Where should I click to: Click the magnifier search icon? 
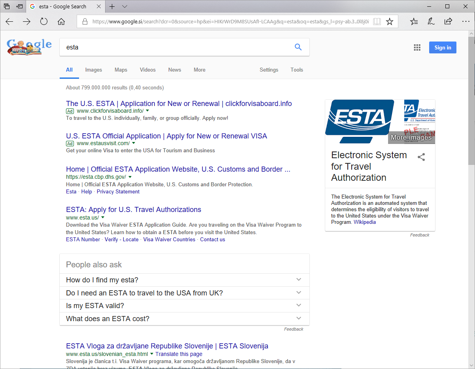pyautogui.click(x=298, y=47)
